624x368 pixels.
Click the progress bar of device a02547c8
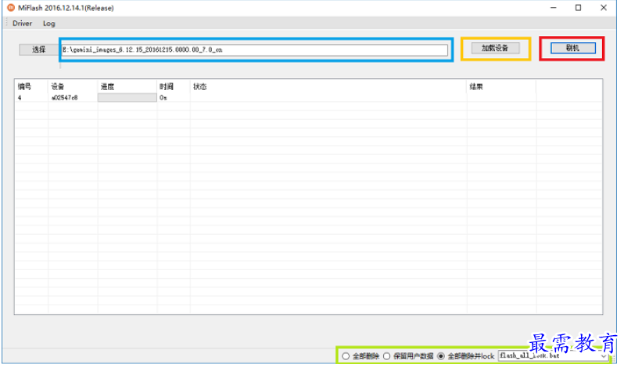[127, 98]
